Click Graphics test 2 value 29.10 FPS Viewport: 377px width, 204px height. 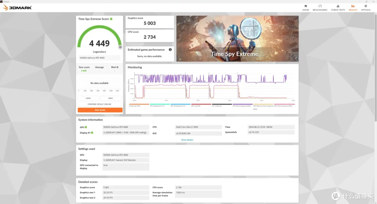pyautogui.click(x=126, y=198)
